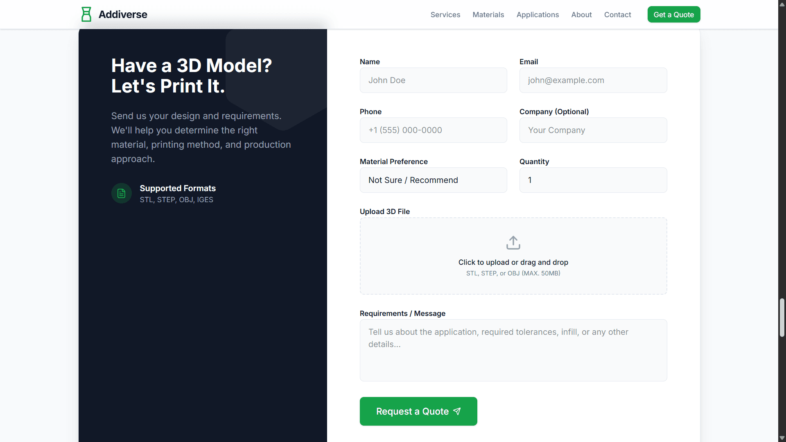Click the Addiverse brand name

(x=123, y=14)
